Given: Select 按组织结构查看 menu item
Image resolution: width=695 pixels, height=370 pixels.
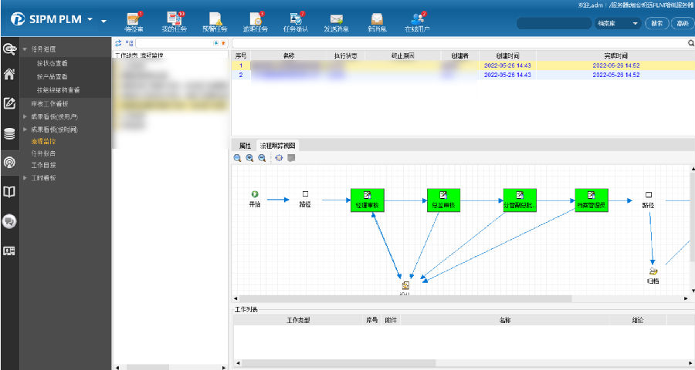Looking at the screenshot, I should 59,90.
